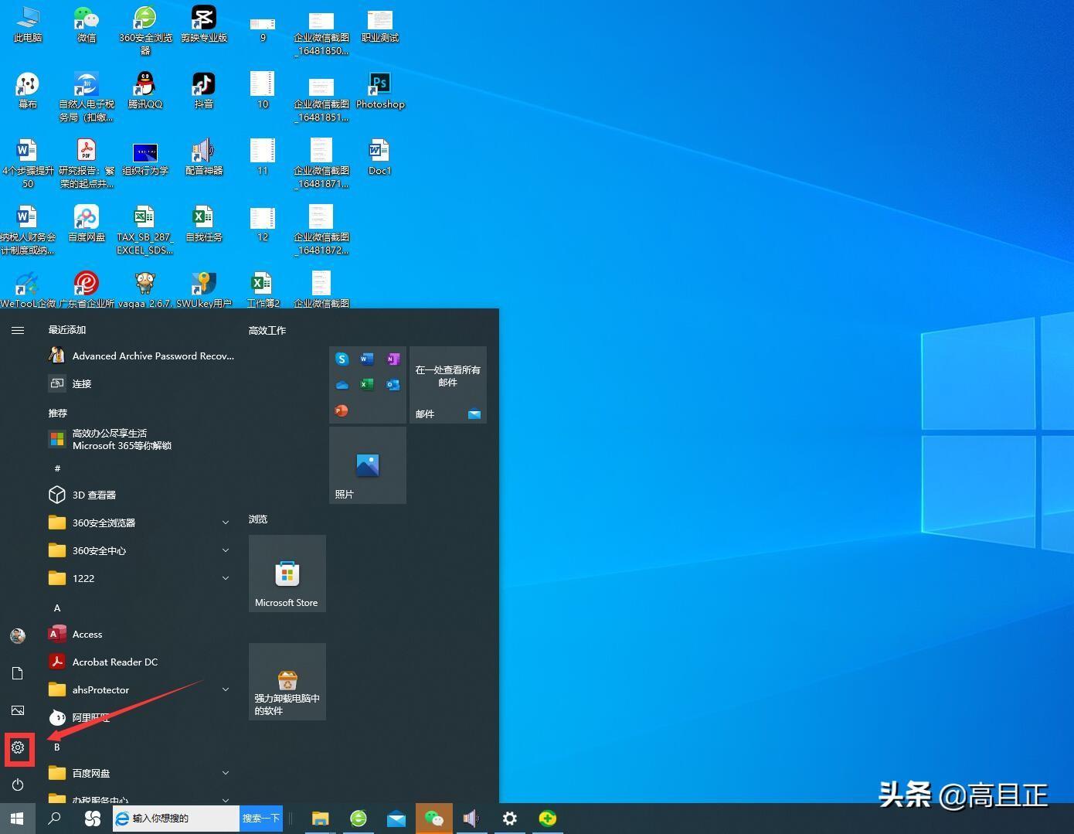Select the 微信 desktop shortcut
This screenshot has height=834, width=1074.
pyautogui.click(x=87, y=24)
